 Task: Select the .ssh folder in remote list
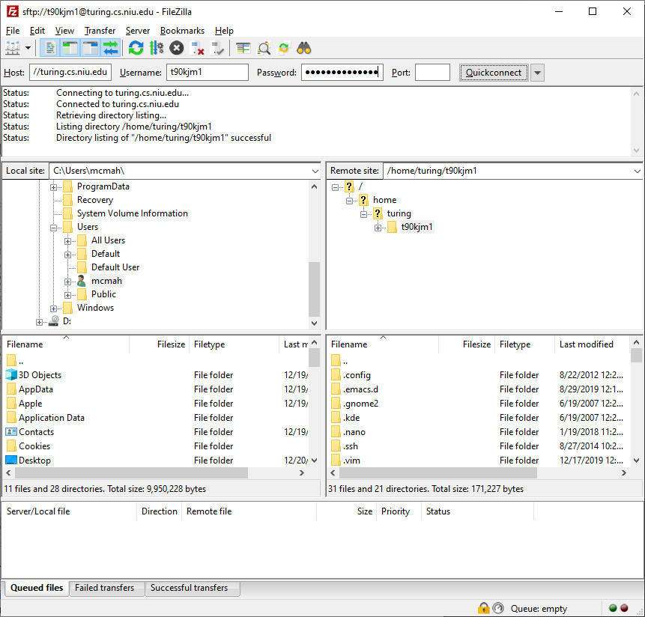(351, 446)
